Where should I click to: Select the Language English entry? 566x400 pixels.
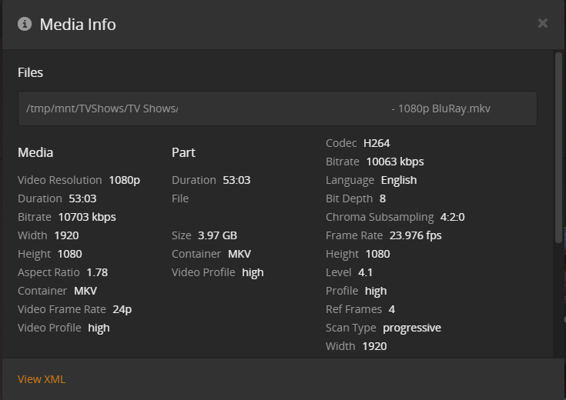(x=399, y=180)
